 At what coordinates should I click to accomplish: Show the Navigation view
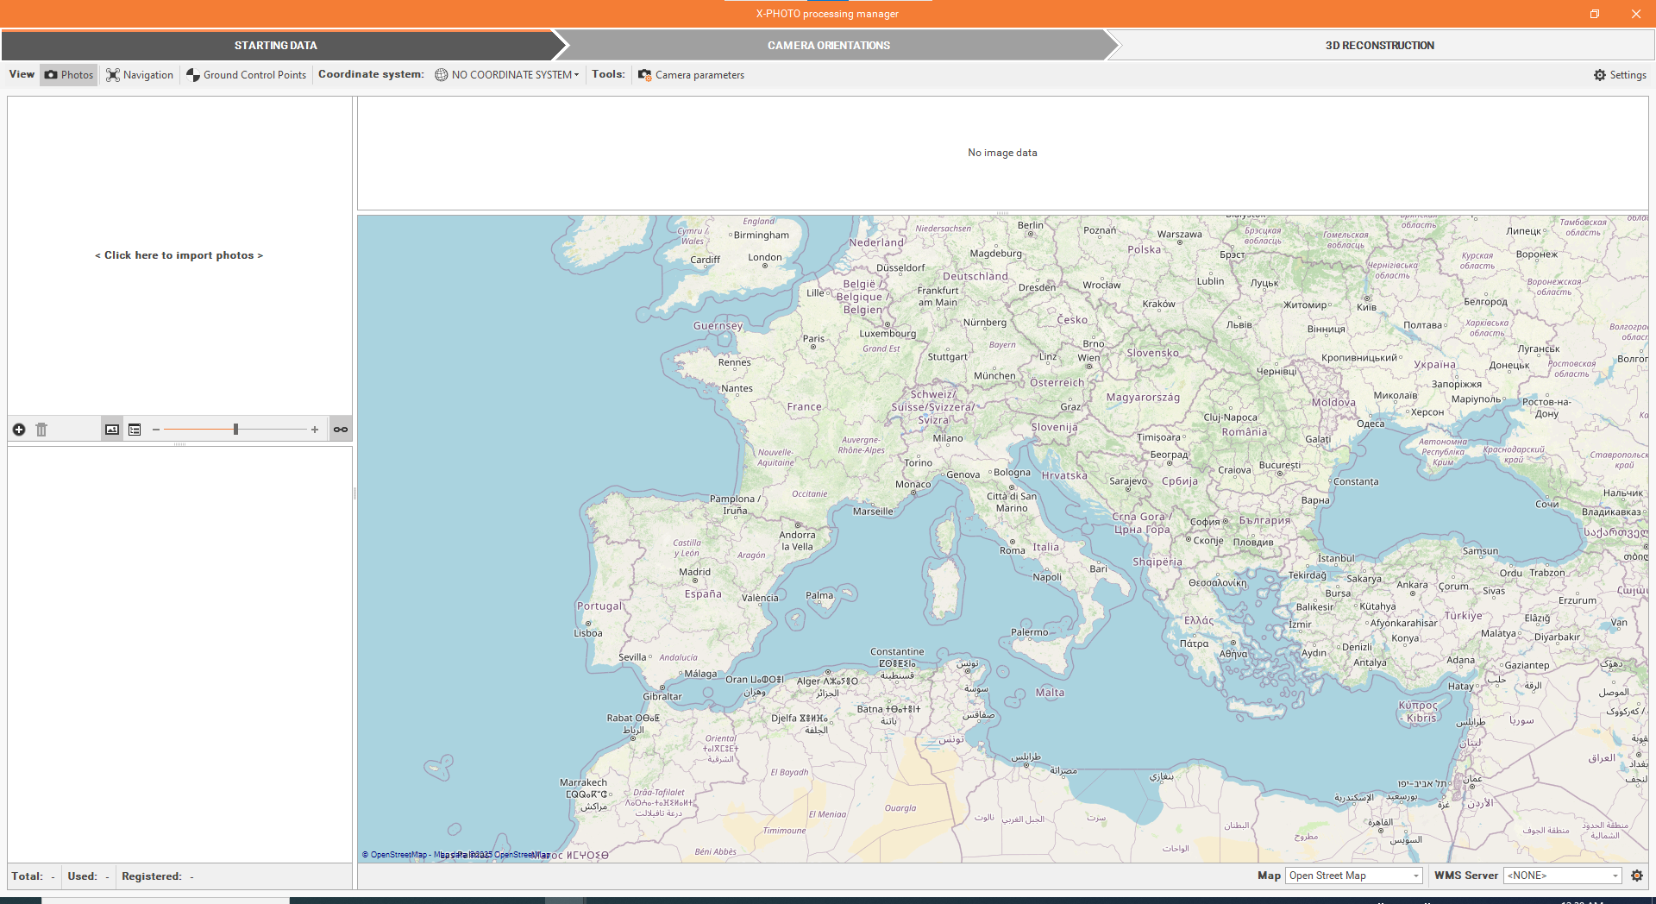pyautogui.click(x=140, y=75)
